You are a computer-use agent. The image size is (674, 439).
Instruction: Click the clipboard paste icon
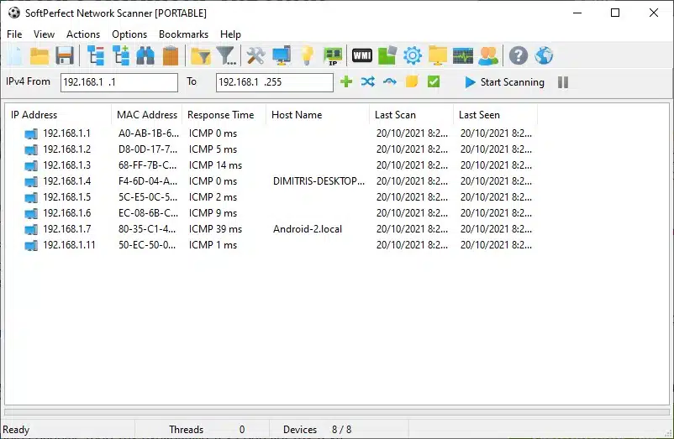pos(171,56)
